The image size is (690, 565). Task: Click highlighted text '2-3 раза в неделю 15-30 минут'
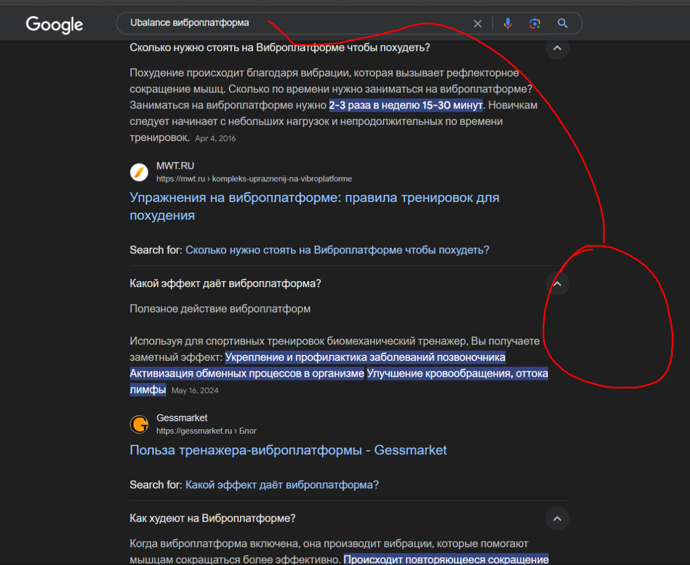(x=406, y=105)
